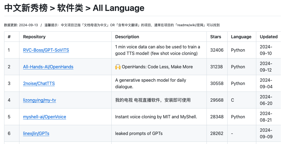The image size is (285, 144).
Task: Open the All-Hands-AI/OpenHands repository link
Action: (48, 67)
